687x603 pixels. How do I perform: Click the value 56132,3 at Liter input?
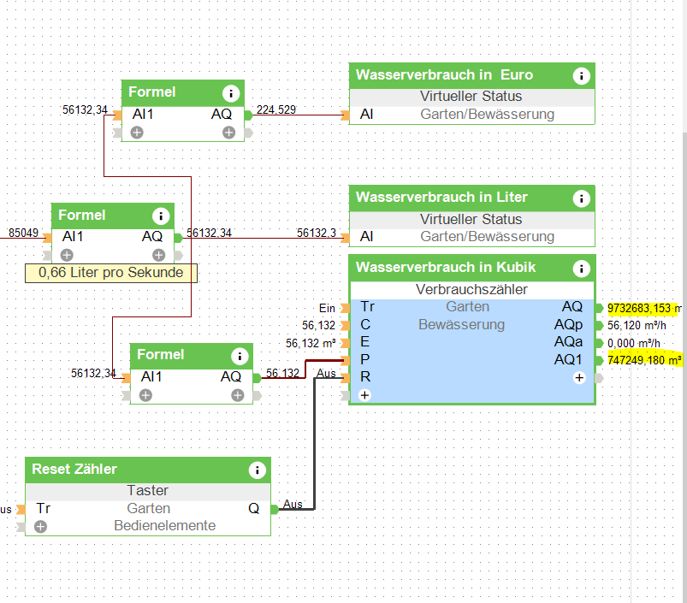(317, 233)
